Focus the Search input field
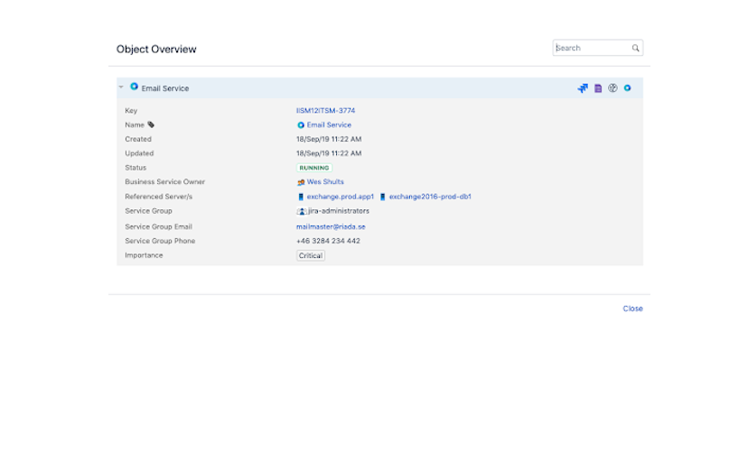Screen dimensions: 748x460 pyautogui.click(x=592, y=49)
